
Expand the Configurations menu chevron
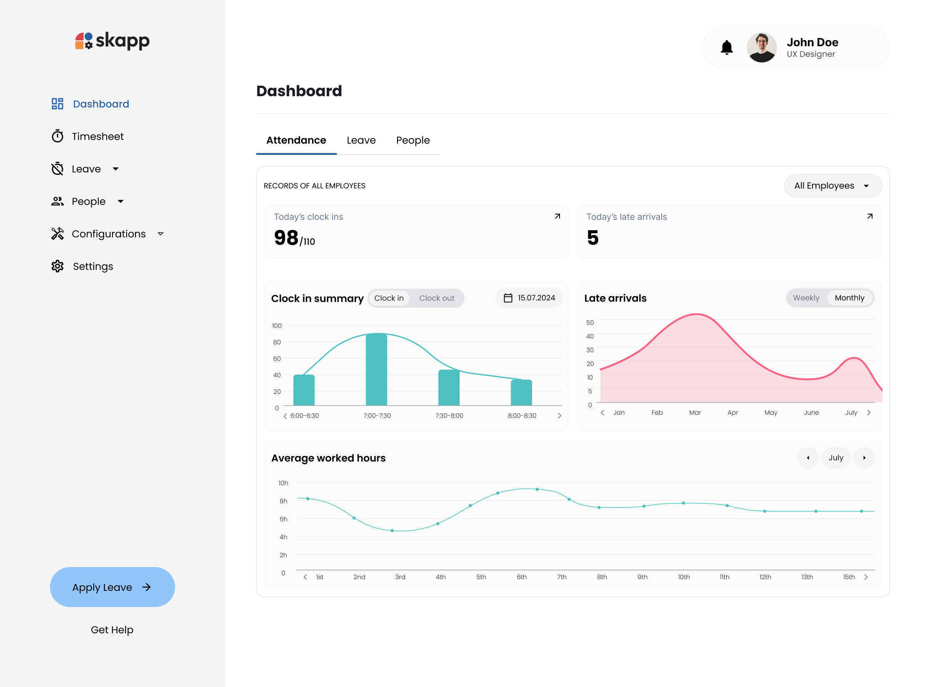161,234
